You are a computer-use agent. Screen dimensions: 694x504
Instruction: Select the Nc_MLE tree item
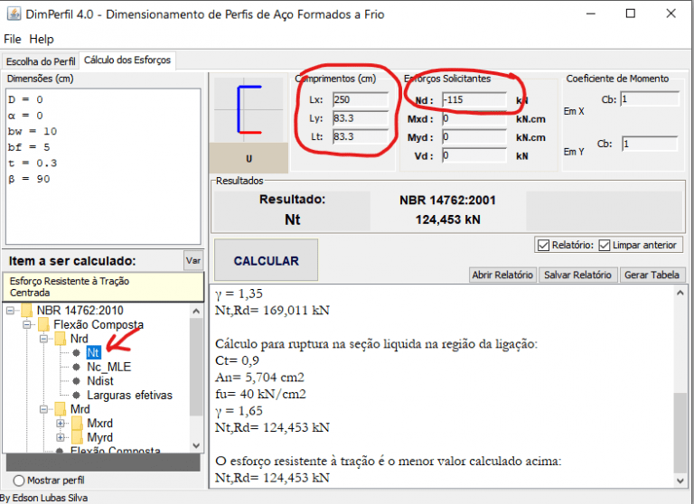click(108, 367)
